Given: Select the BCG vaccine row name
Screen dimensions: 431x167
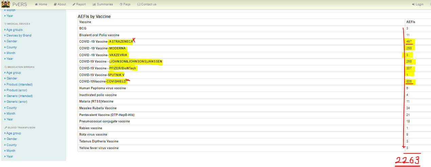Looking at the screenshot, I should [x=83, y=28].
